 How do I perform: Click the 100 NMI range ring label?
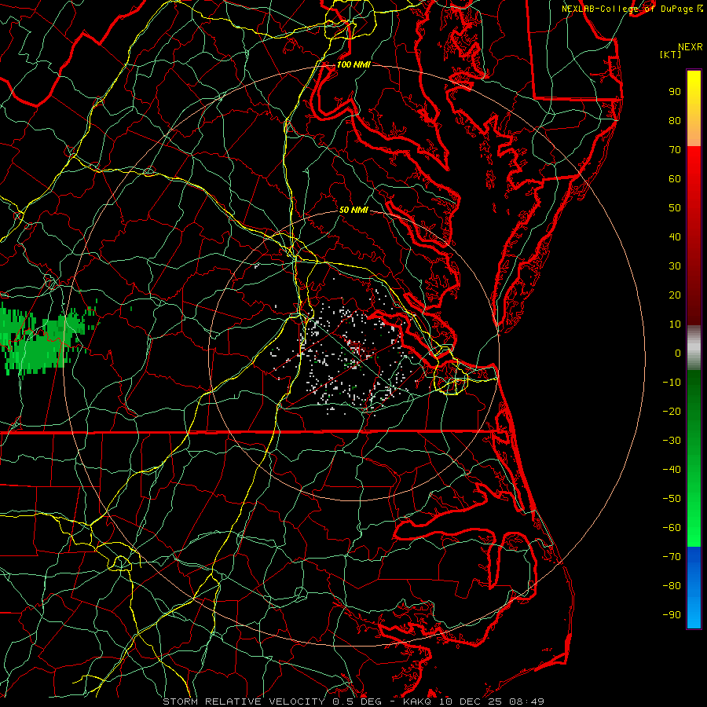tap(353, 64)
